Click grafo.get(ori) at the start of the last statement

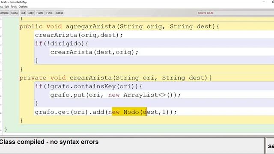click(61, 112)
